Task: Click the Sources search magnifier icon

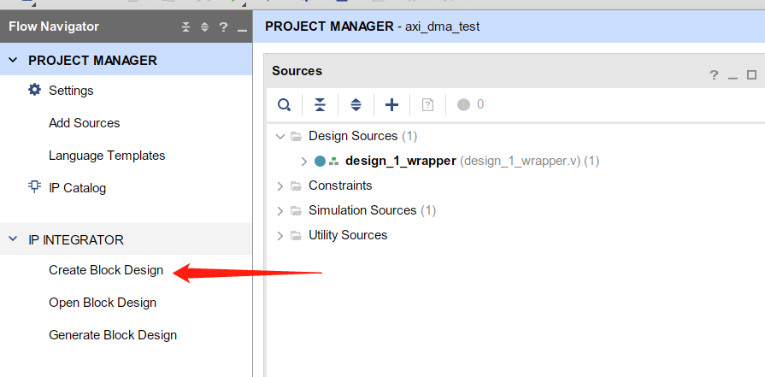Action: click(x=284, y=105)
